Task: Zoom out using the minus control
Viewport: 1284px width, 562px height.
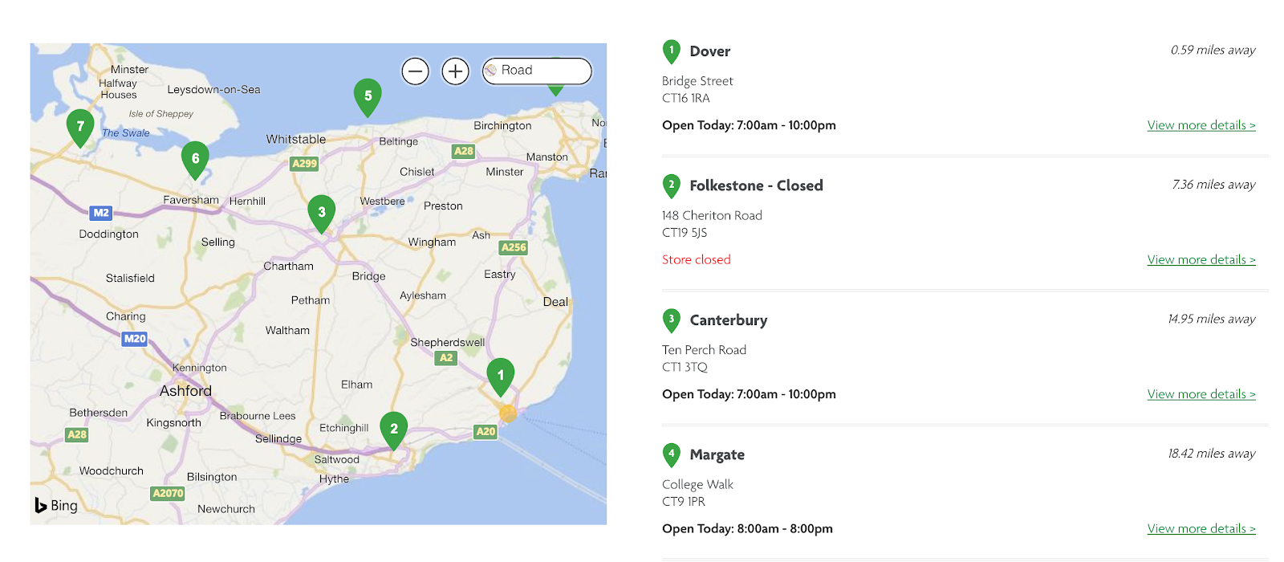Action: (x=415, y=71)
